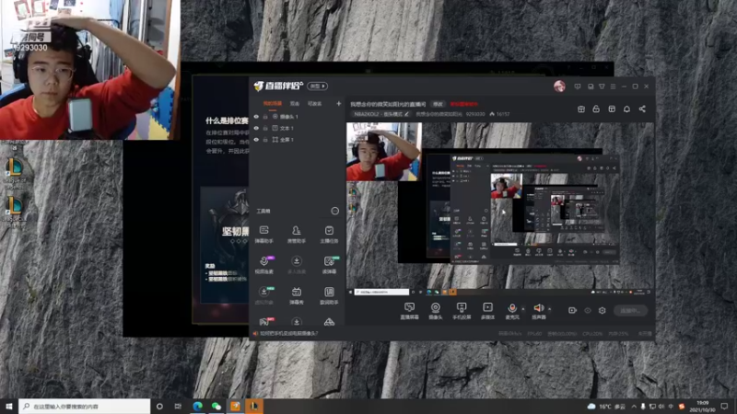Click the share icon in the room toolbar
Screen dimensions: 737x414
tap(642, 109)
